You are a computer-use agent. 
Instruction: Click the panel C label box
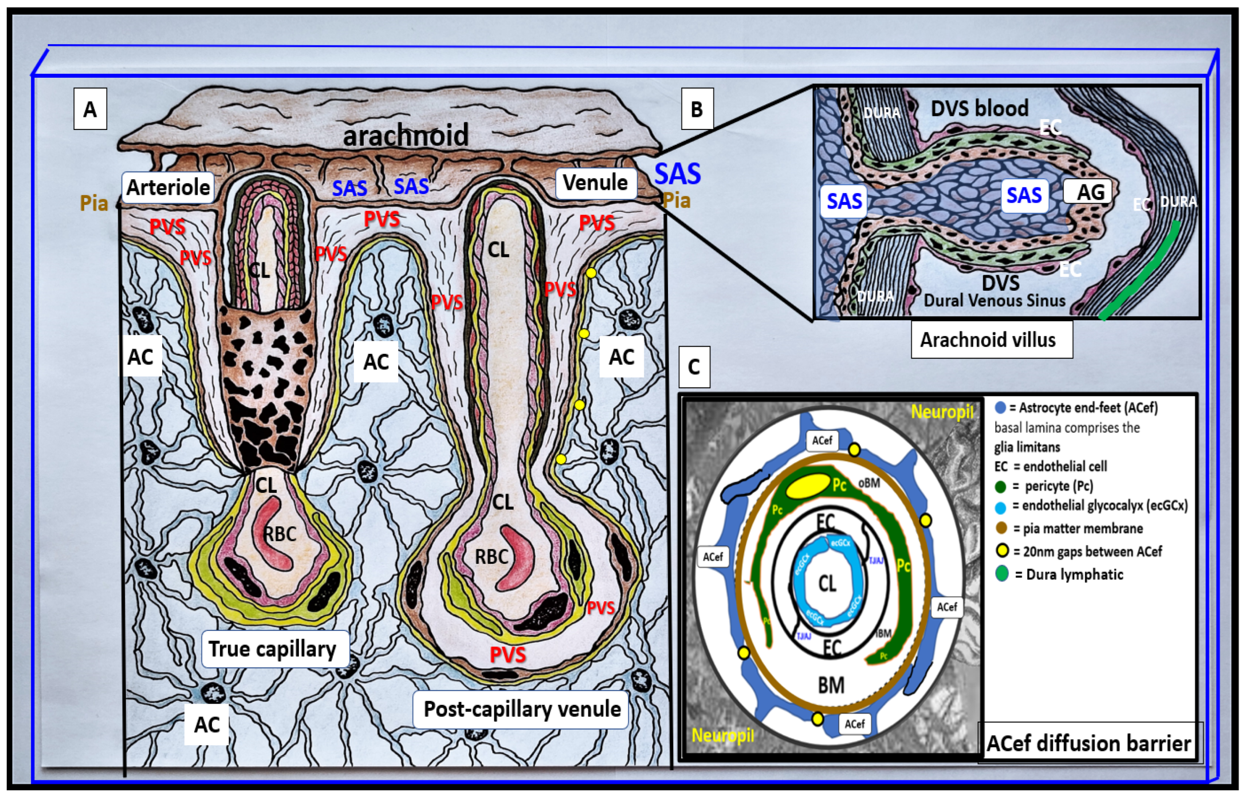tap(694, 367)
